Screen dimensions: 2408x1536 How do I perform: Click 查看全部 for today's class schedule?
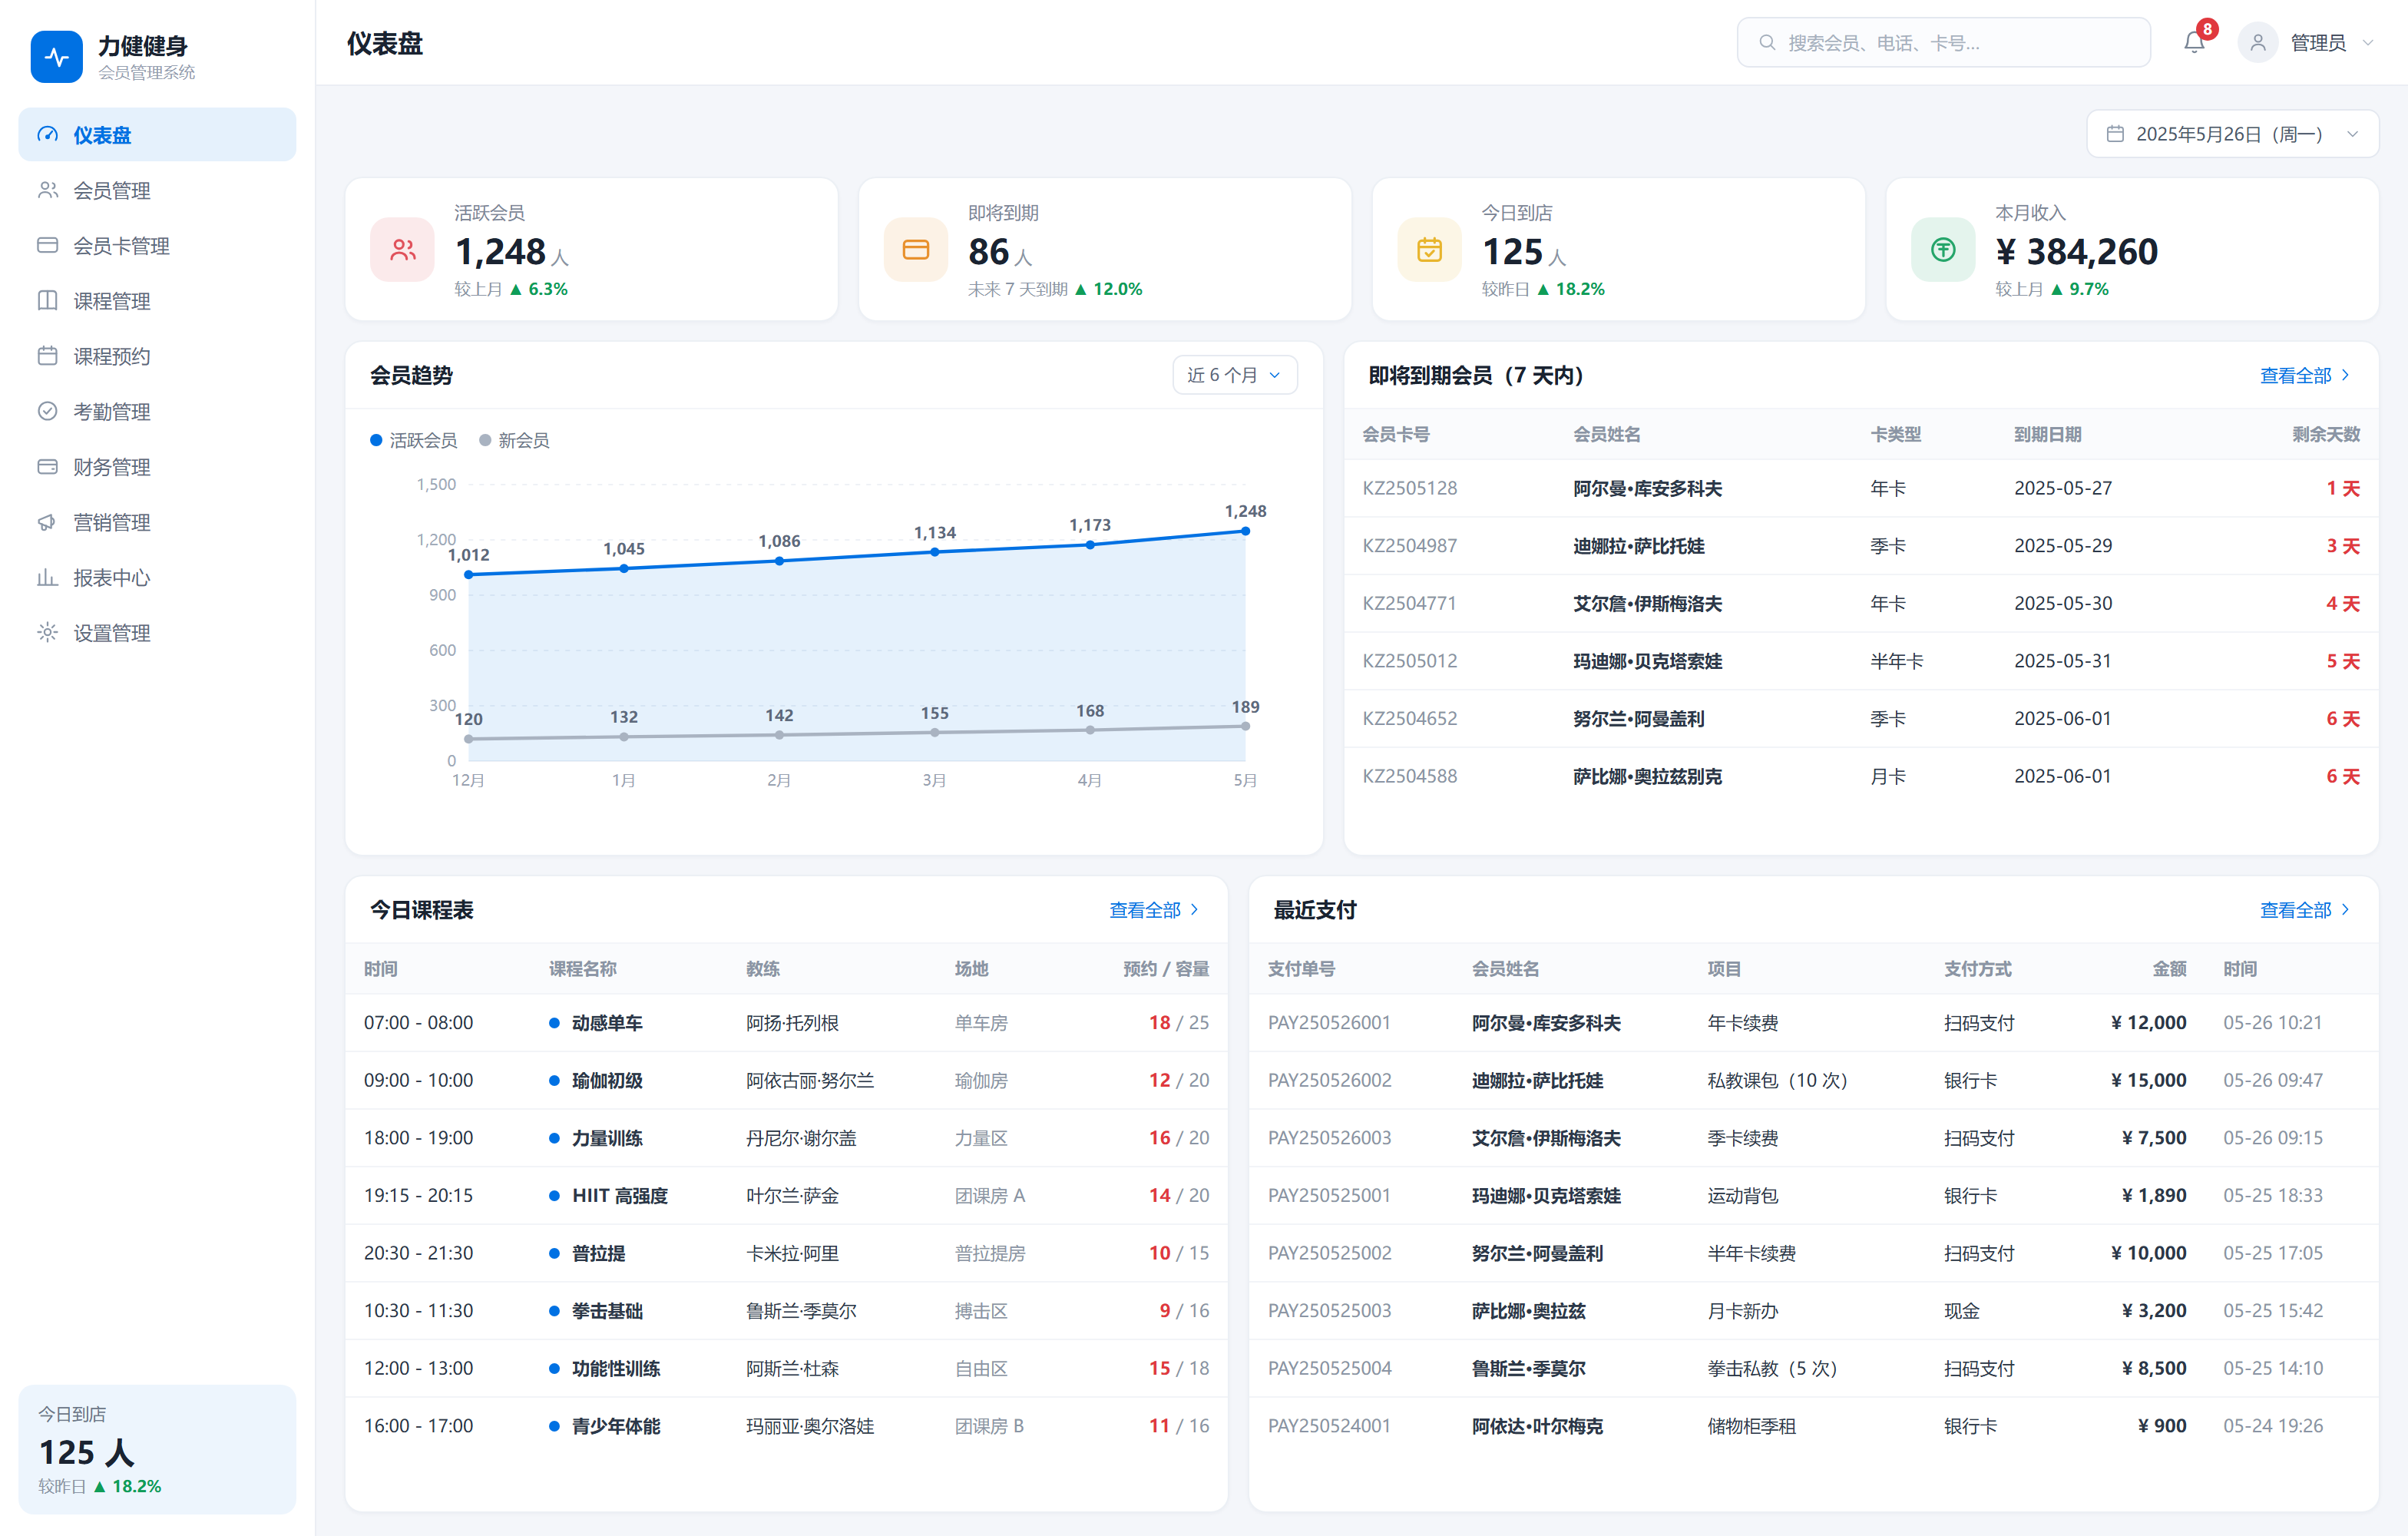[1153, 909]
